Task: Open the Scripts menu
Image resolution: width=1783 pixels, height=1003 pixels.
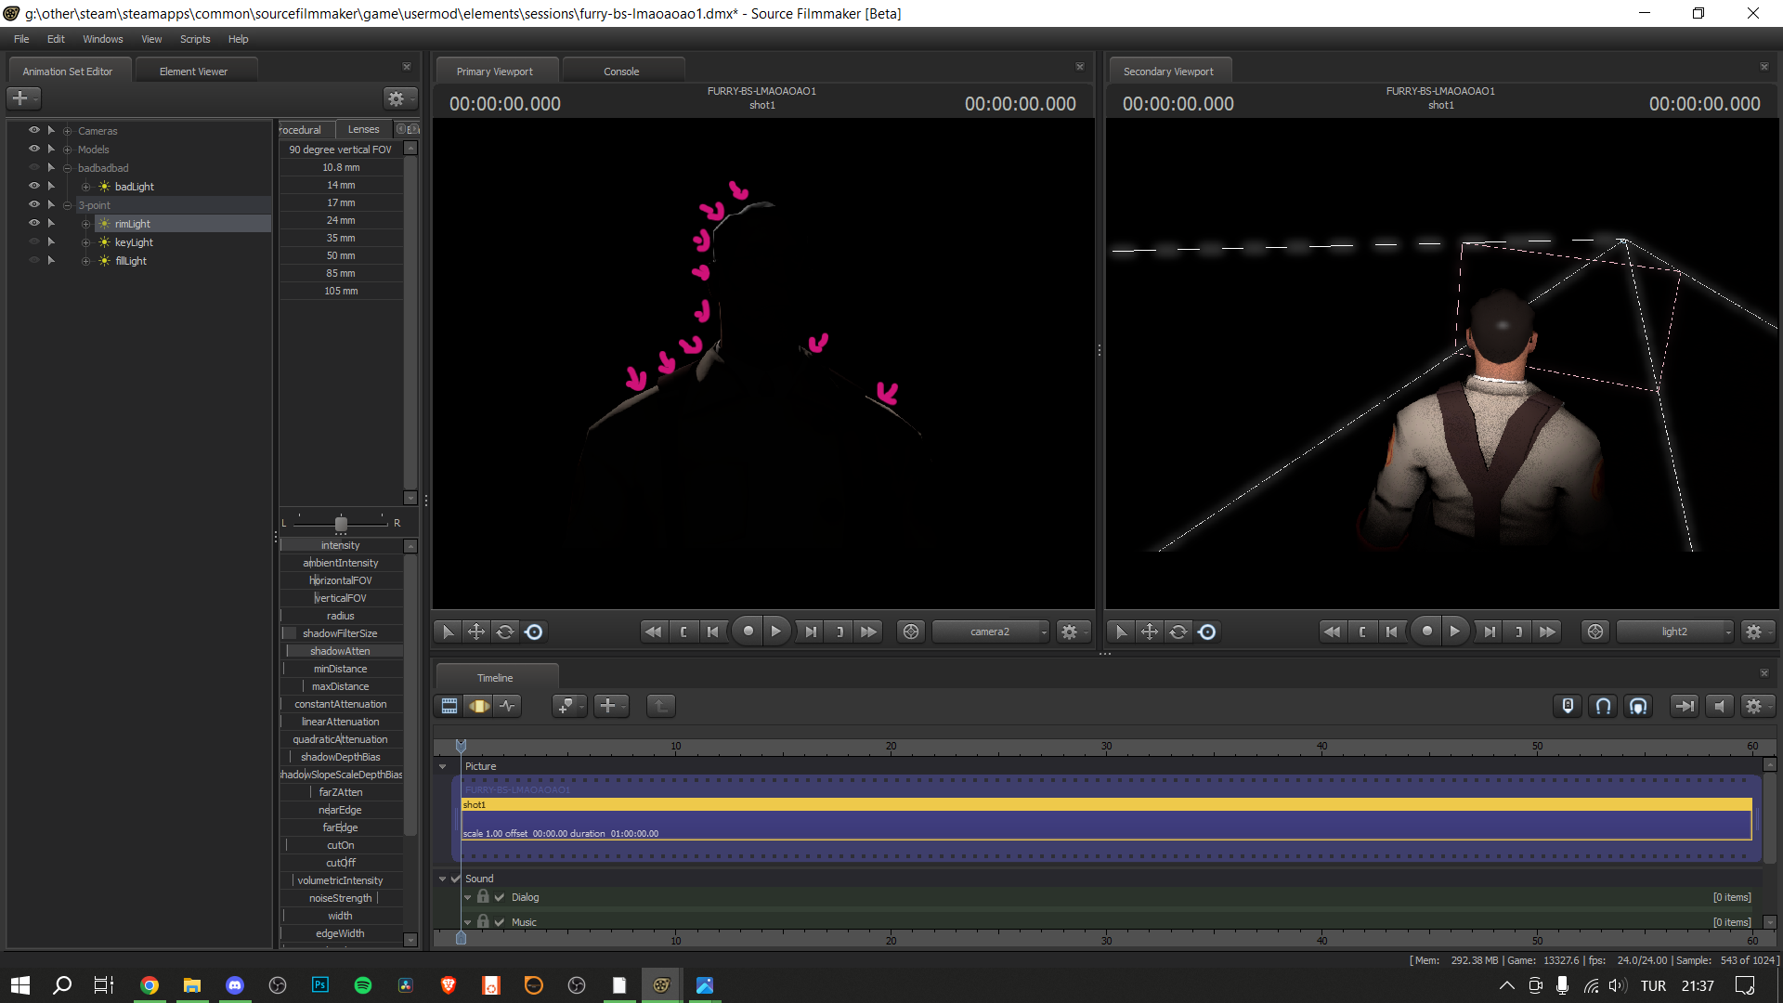Action: (195, 39)
